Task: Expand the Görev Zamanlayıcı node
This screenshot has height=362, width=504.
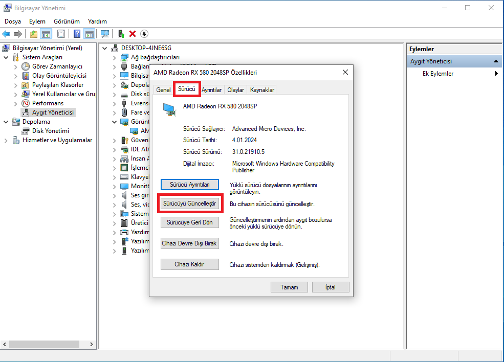Action: click(15, 67)
